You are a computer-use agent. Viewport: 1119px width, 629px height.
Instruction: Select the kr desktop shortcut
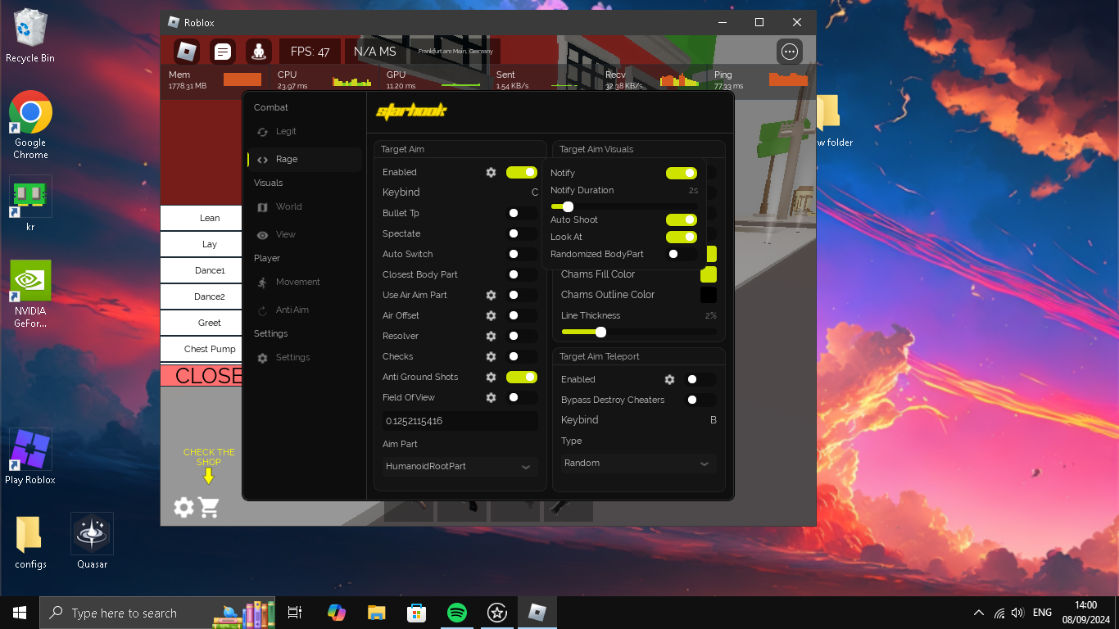(x=30, y=203)
